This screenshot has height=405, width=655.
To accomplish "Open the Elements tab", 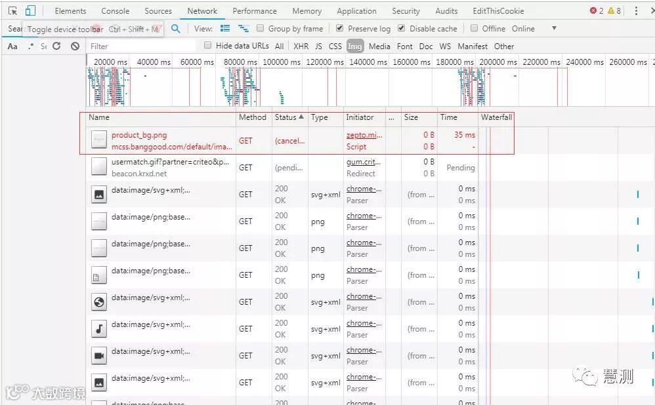I will 70,11.
